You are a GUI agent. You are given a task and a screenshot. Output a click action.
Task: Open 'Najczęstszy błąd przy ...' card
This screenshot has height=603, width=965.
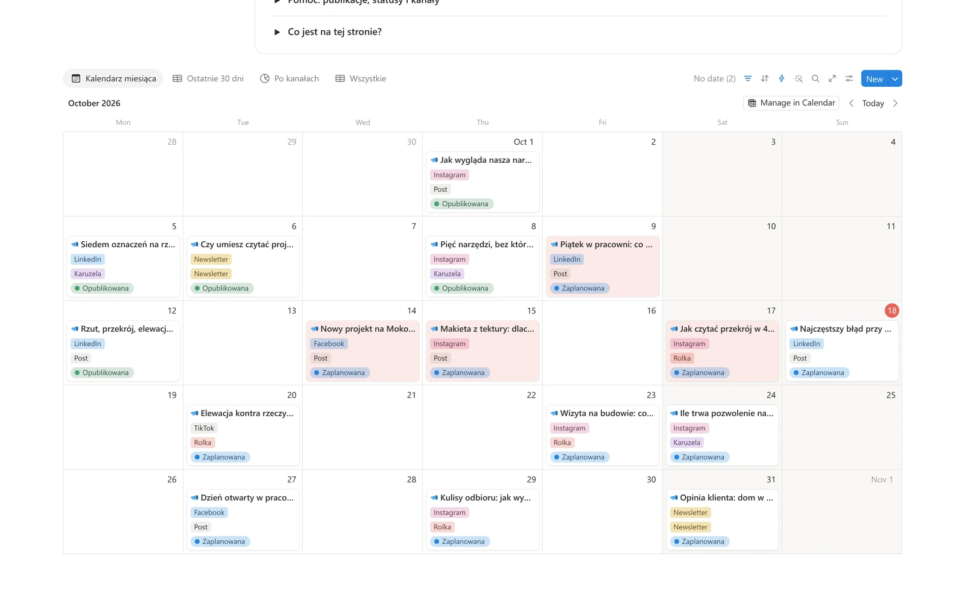point(842,351)
